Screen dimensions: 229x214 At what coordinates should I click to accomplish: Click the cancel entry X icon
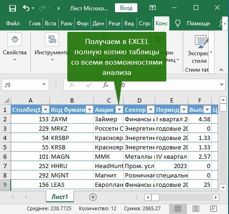72,85
